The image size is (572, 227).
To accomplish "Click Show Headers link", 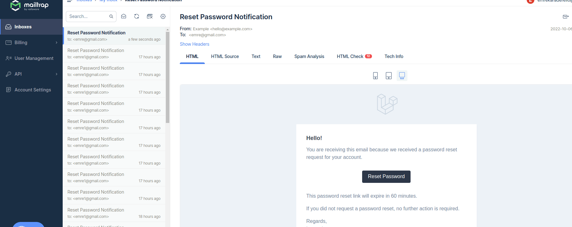I will (194, 44).
